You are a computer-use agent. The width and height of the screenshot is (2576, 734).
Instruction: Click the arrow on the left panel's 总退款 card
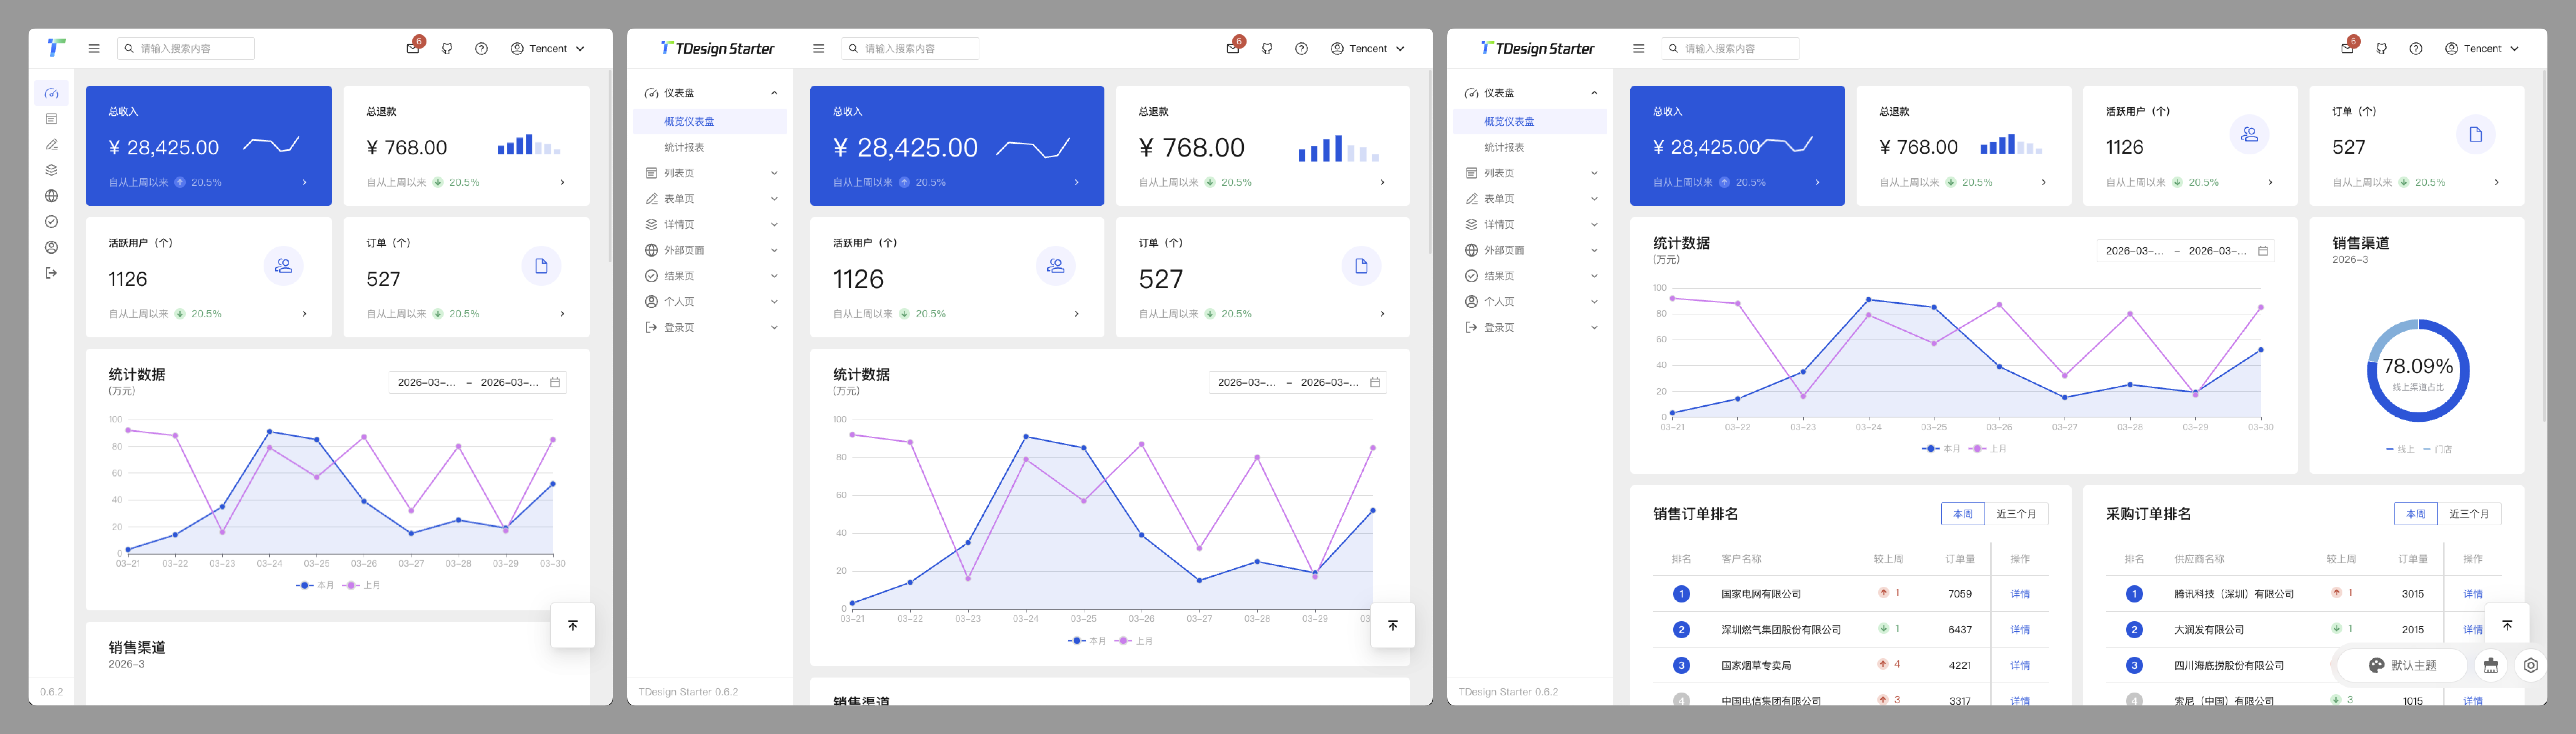point(562,182)
